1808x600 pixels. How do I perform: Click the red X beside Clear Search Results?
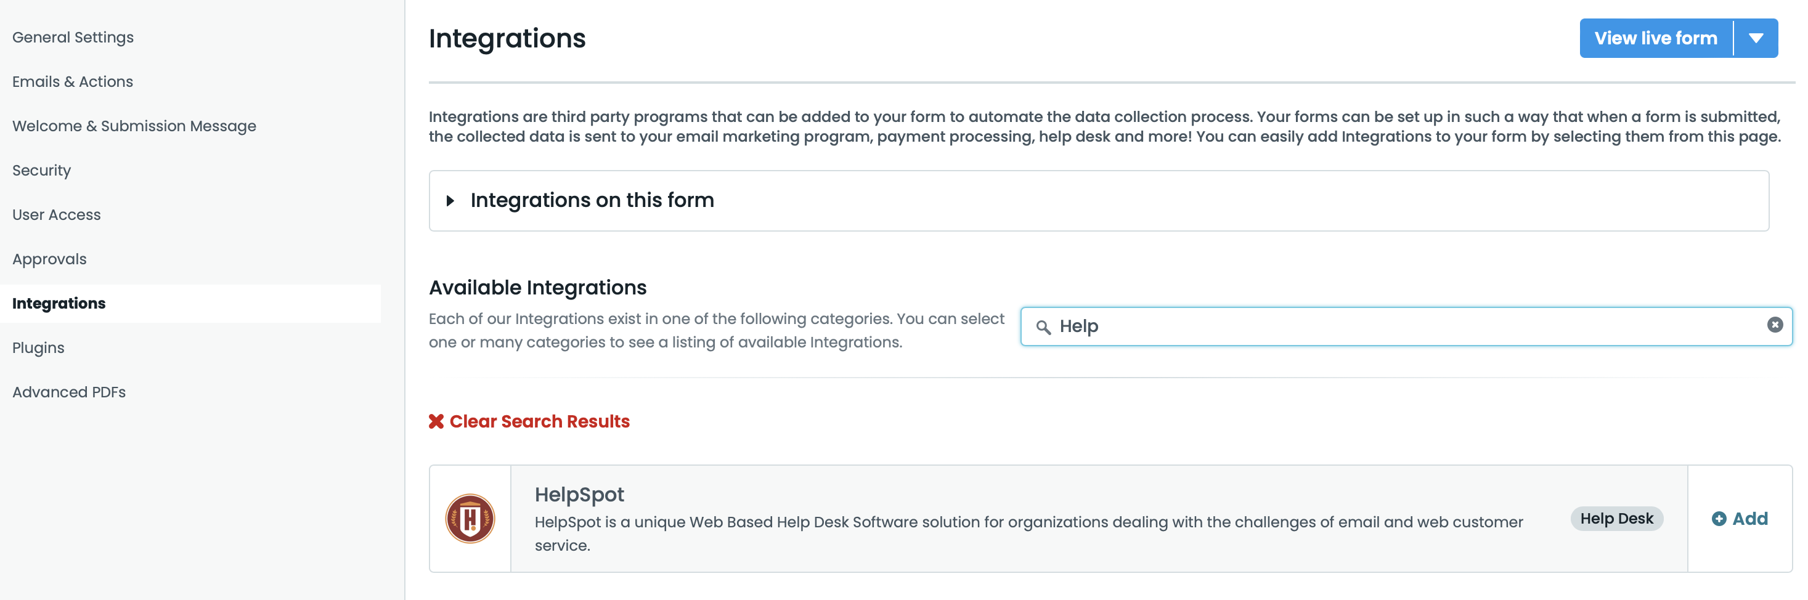436,421
